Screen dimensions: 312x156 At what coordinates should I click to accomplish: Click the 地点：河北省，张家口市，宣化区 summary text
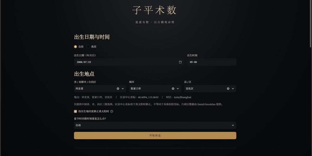point(93,97)
